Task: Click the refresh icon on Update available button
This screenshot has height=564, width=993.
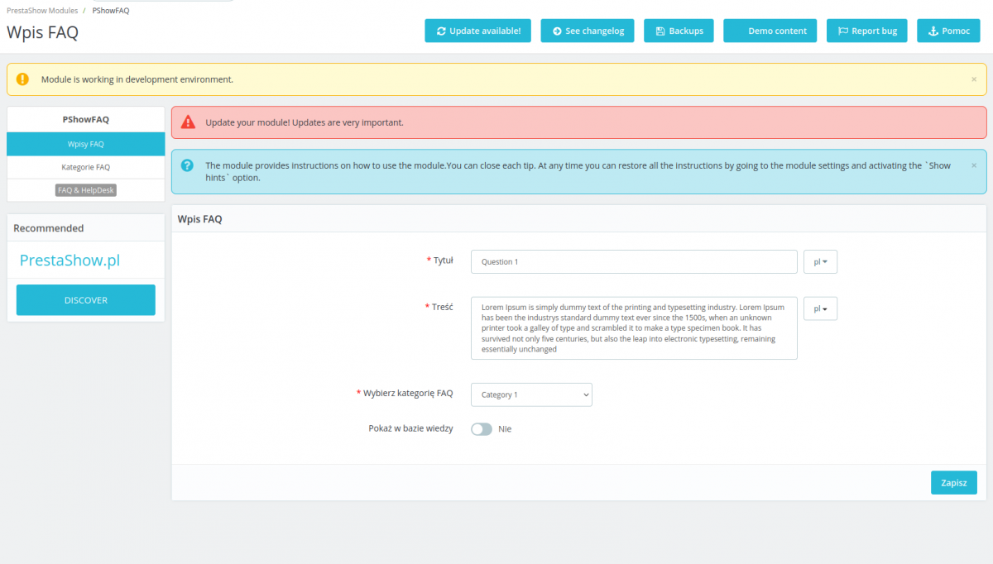Action: coord(441,31)
